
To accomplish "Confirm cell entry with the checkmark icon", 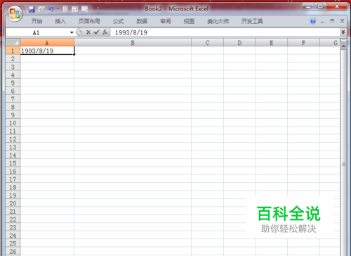I will (96, 32).
